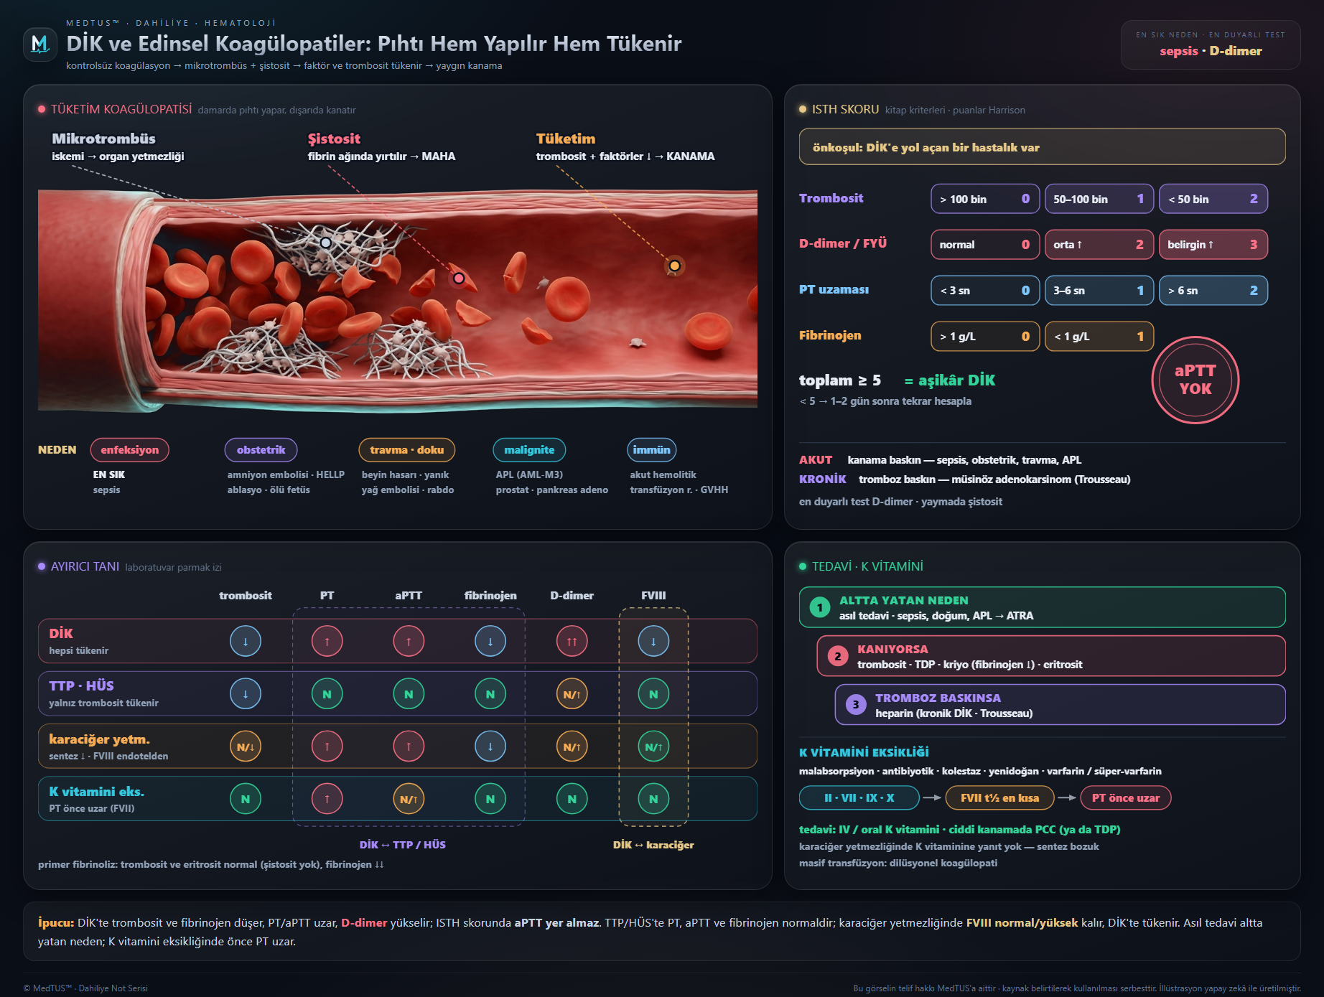
Task: Select D-dimer belirgin ↑ score option
Action: (1213, 244)
